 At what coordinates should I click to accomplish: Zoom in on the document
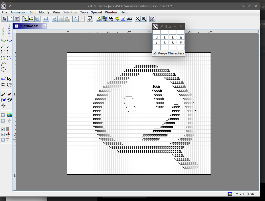(x=144, y=19)
